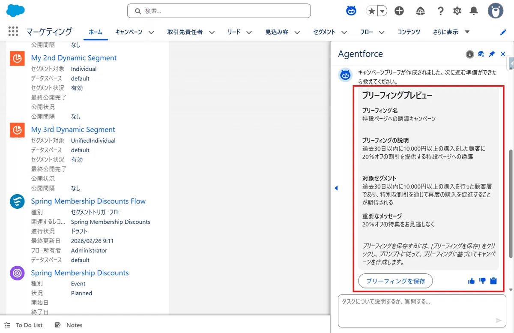Click the scrollbar down arrow in chat

tap(511, 290)
